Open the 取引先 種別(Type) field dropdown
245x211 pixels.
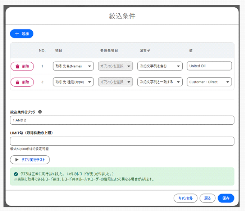tap(73, 82)
